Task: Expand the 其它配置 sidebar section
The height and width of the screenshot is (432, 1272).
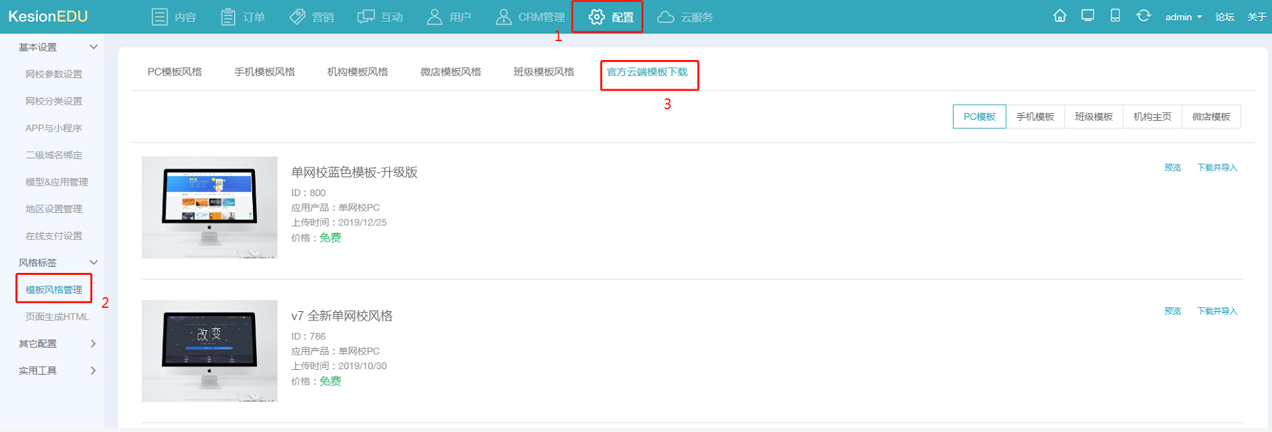Action: click(93, 343)
